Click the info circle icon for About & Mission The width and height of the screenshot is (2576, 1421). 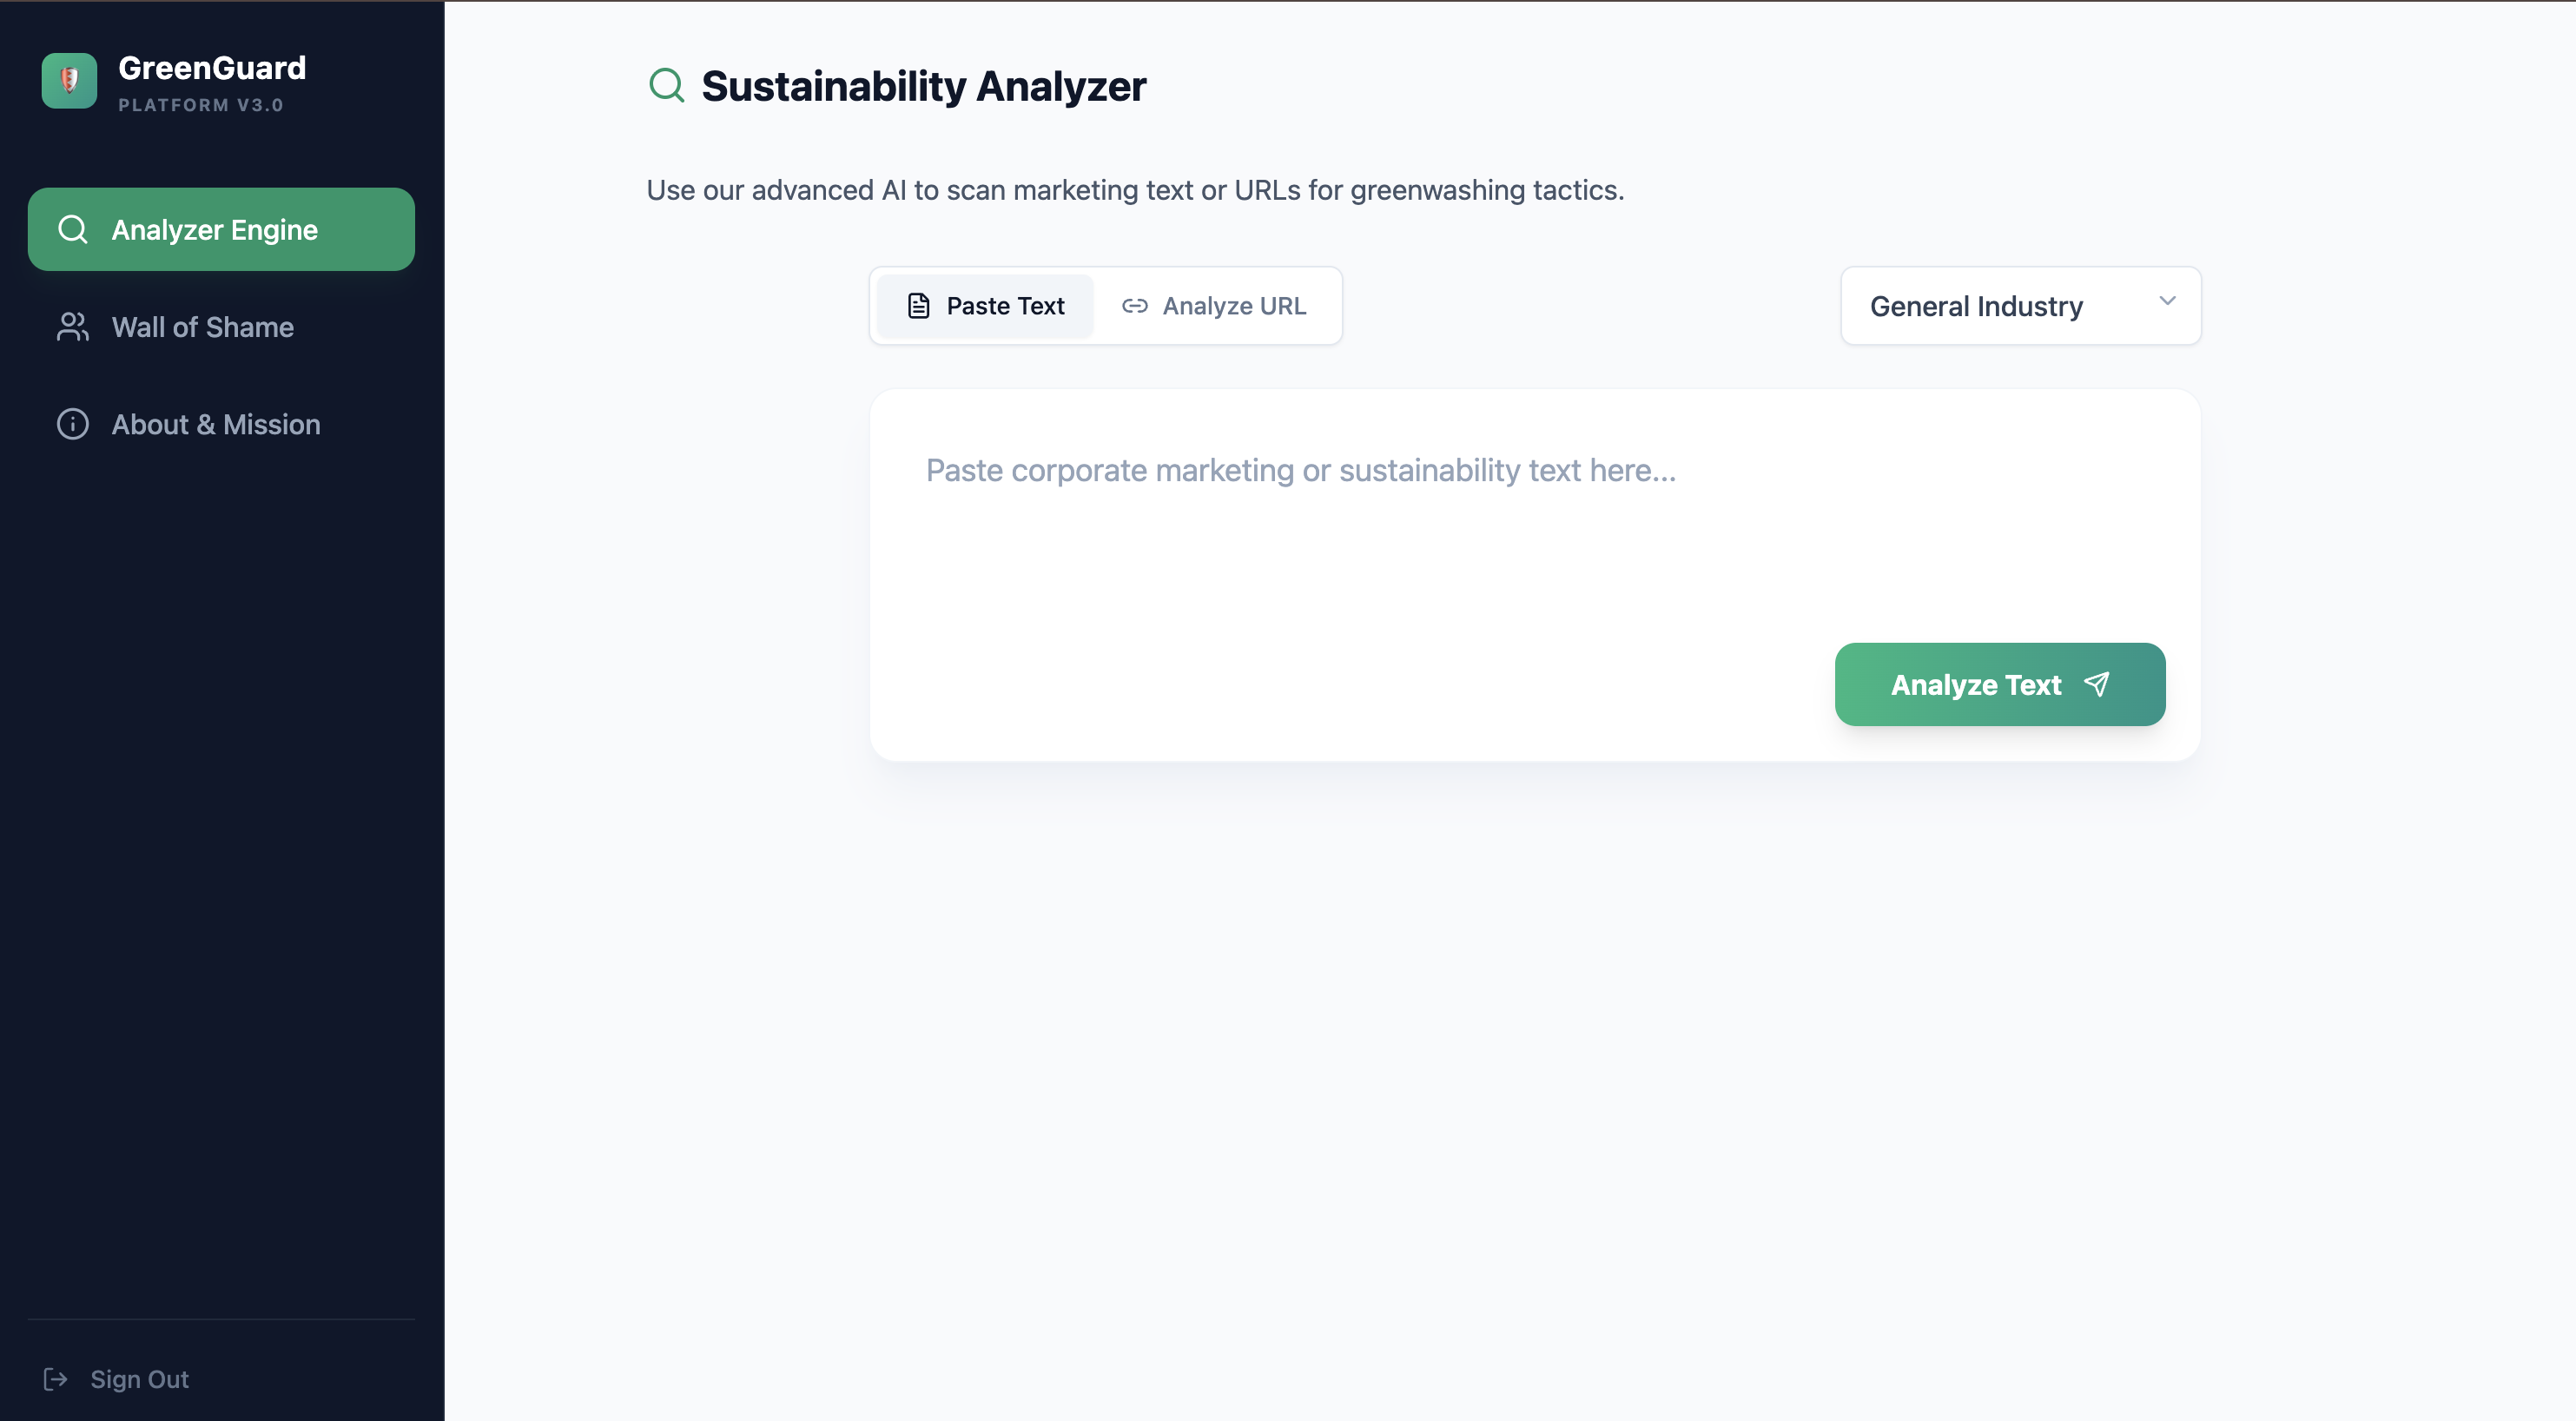73,424
